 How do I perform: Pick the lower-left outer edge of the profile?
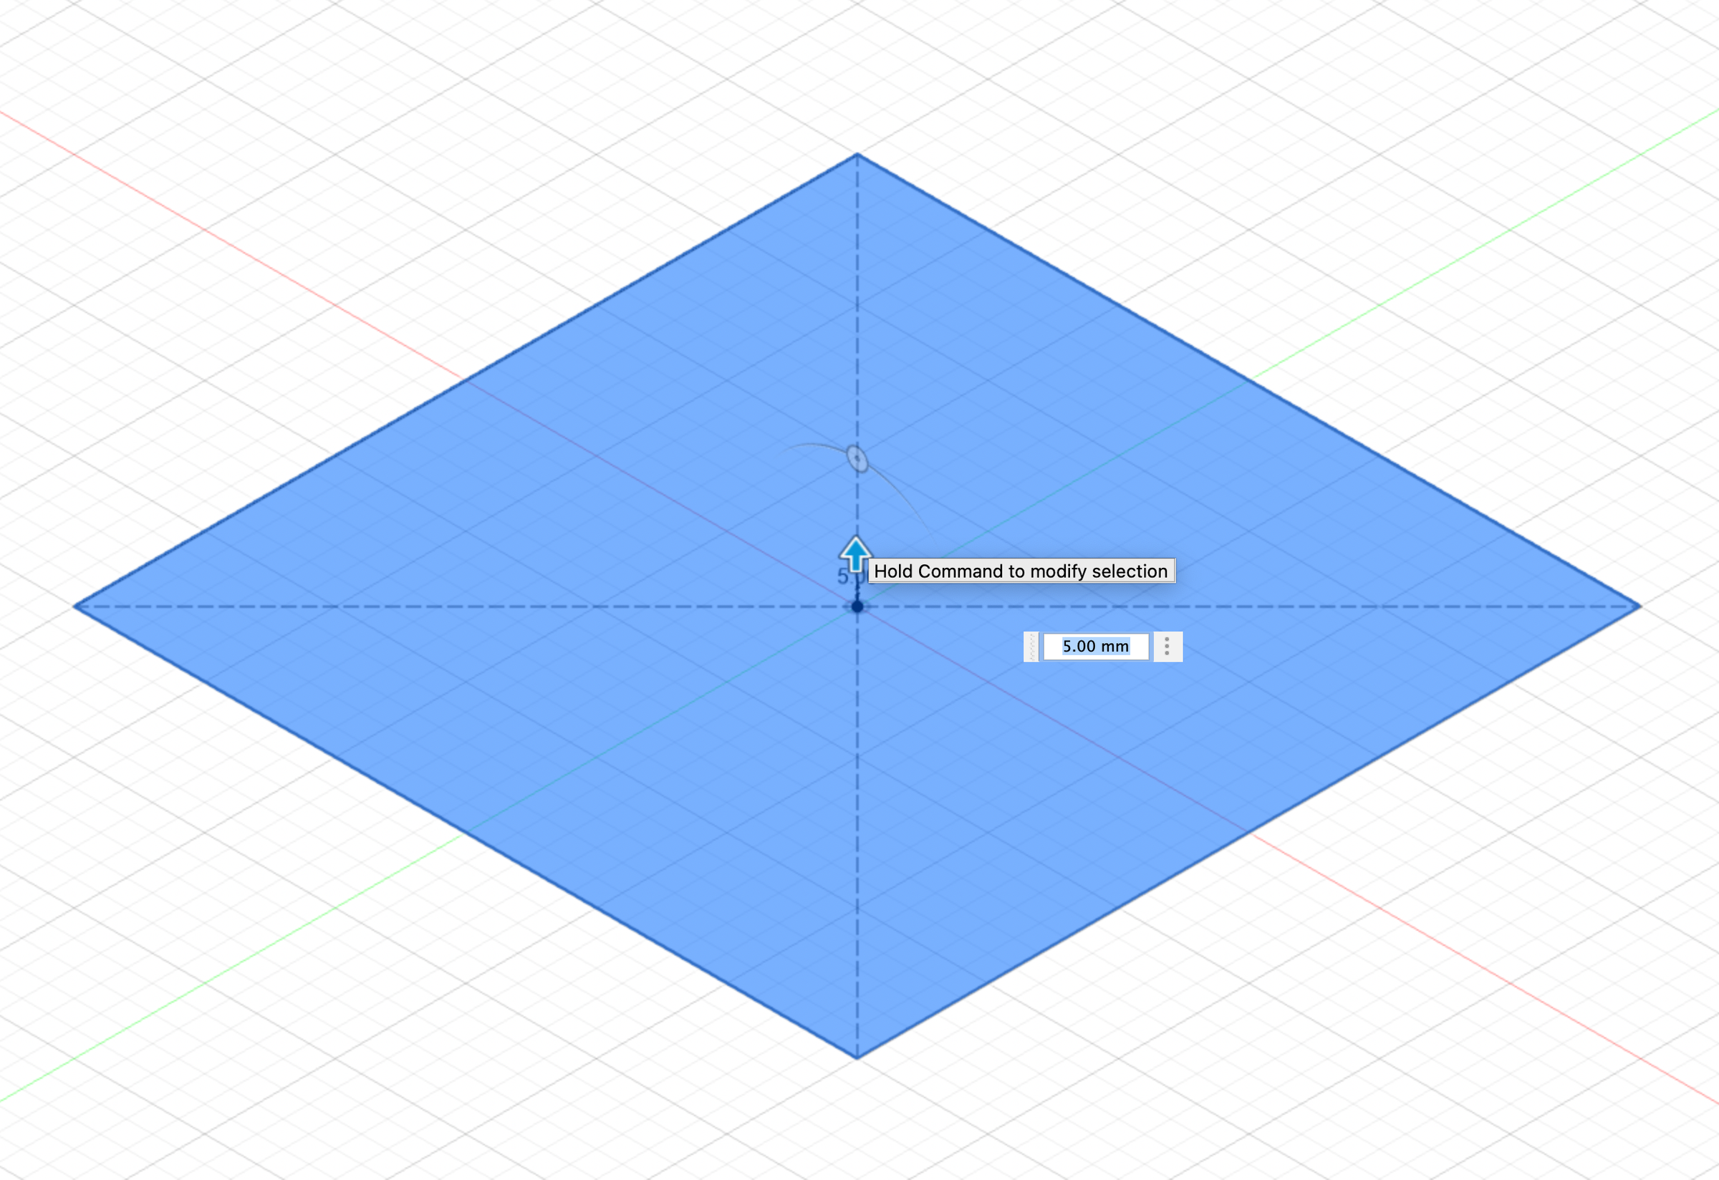[x=466, y=833]
